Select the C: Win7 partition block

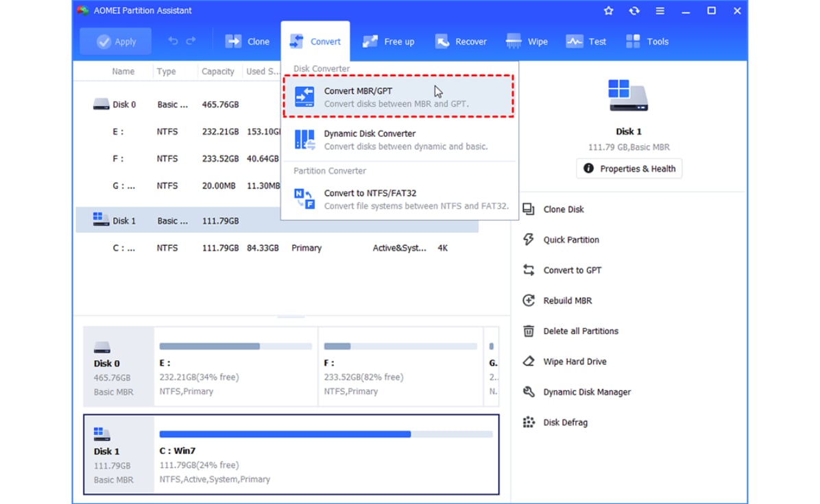click(x=326, y=455)
